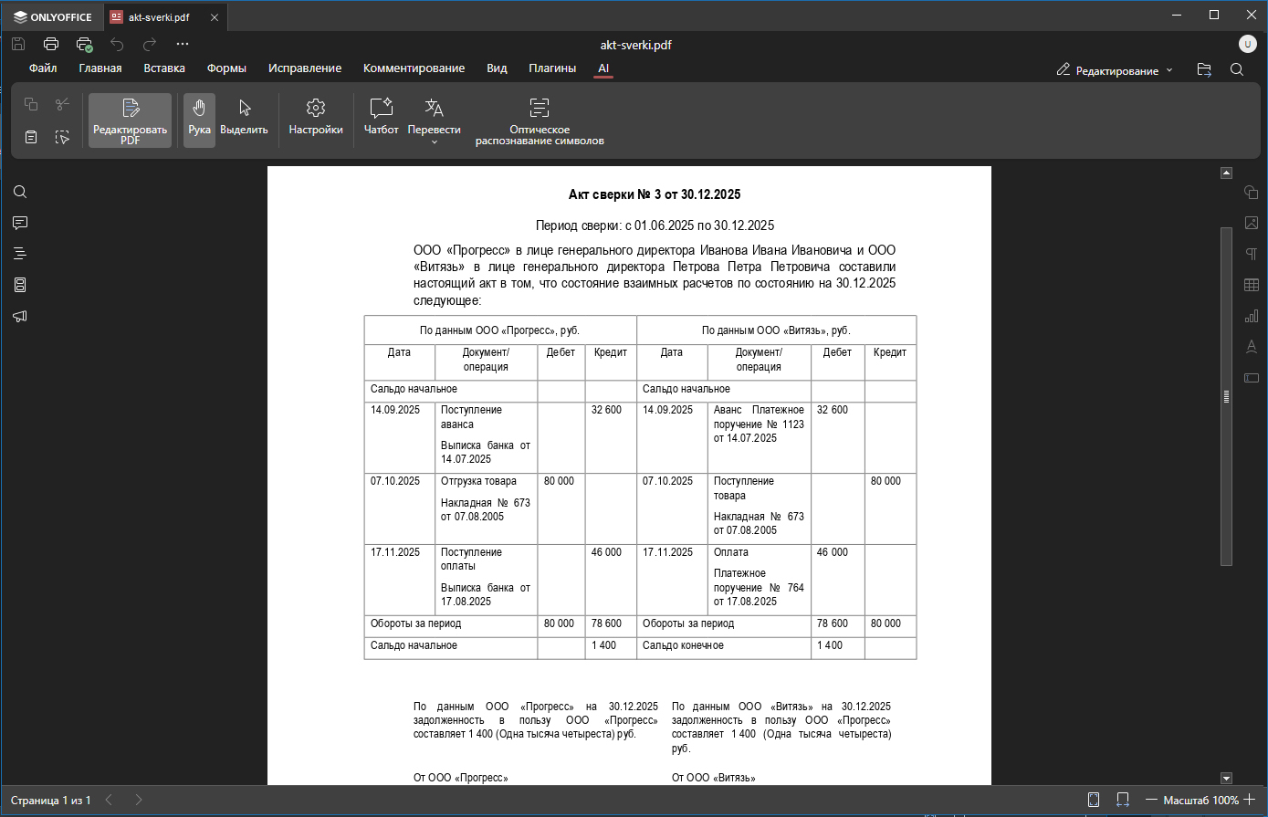This screenshot has height=817, width=1268.
Task: Save the document with the Save icon
Action: (18, 44)
